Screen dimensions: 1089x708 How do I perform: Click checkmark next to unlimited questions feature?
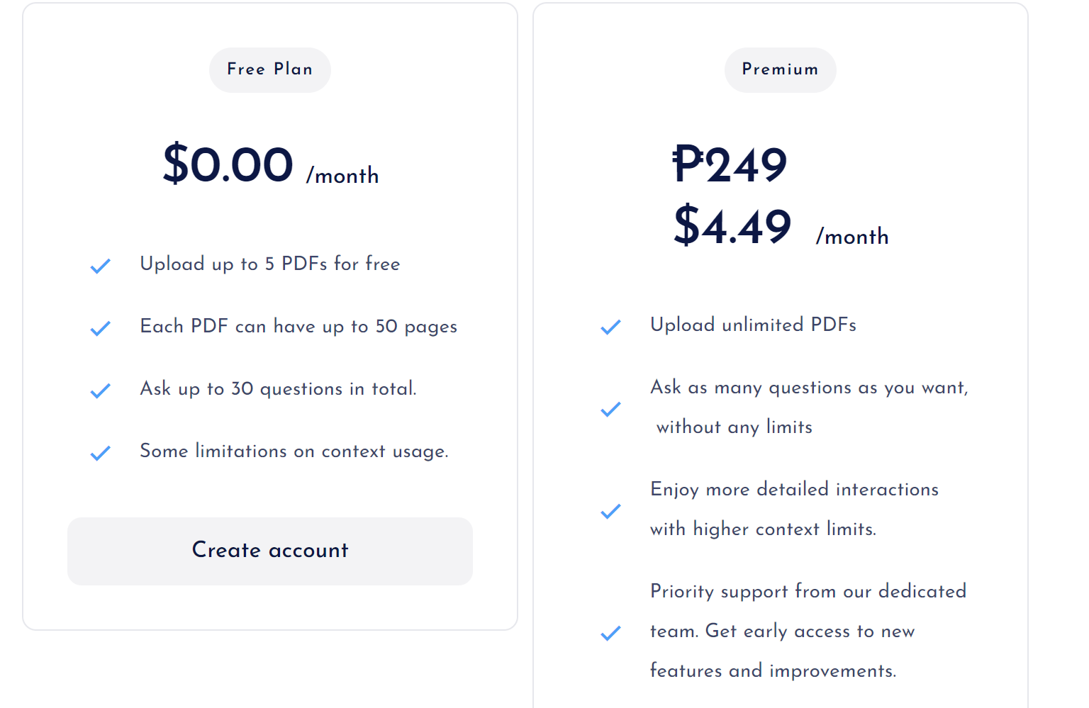(x=610, y=409)
